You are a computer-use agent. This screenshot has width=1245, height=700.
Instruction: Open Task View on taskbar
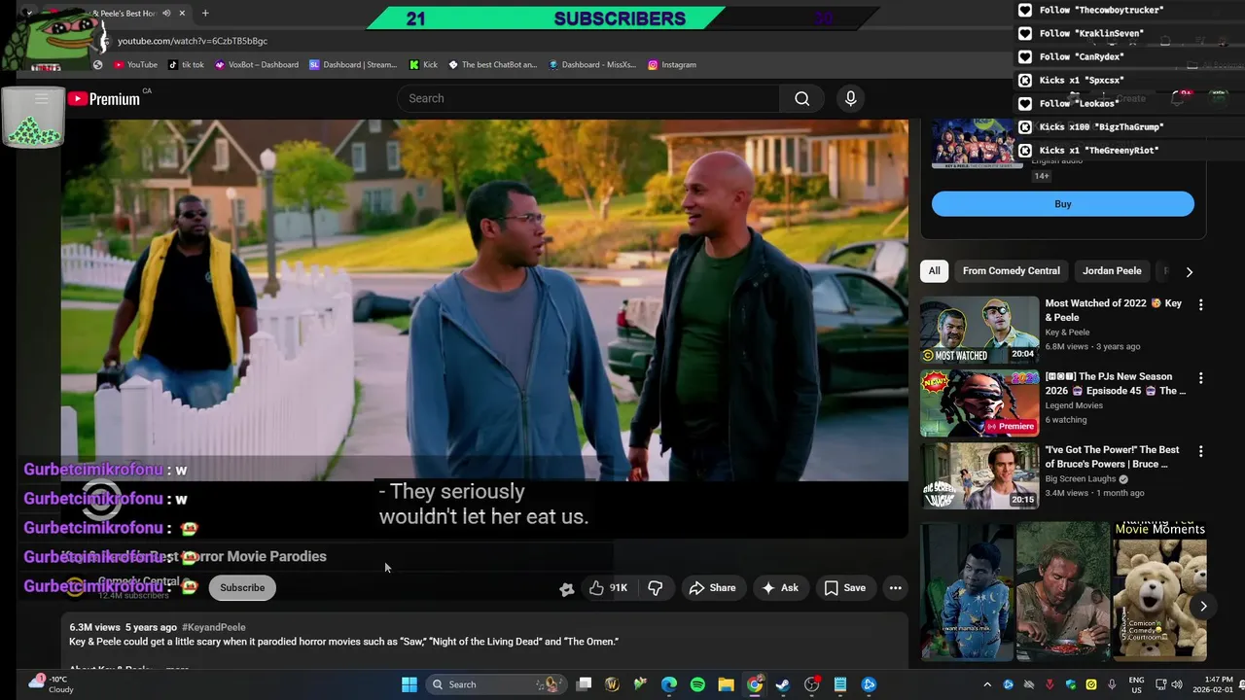(x=584, y=684)
